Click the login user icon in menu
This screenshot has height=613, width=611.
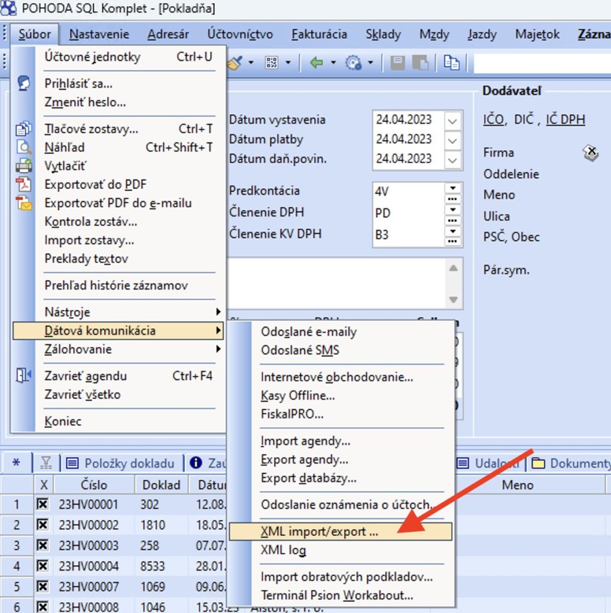click(x=23, y=83)
